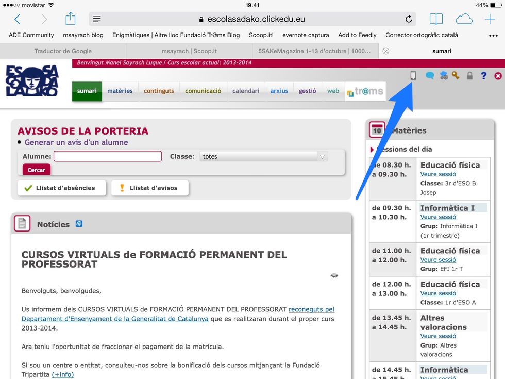
Task: Click the grey padlock icon
Action: [469, 76]
